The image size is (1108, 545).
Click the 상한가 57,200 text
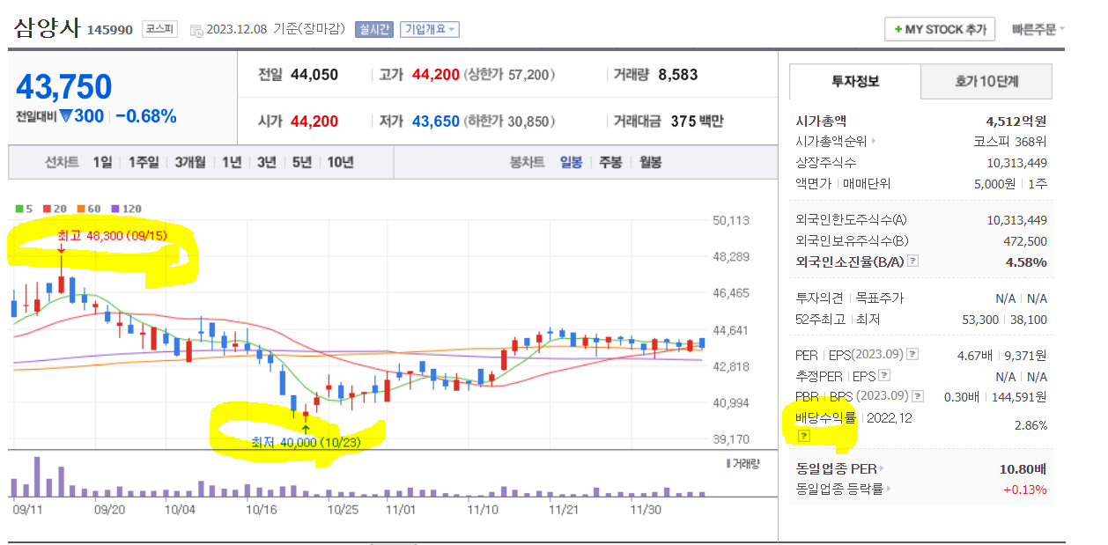pos(510,75)
